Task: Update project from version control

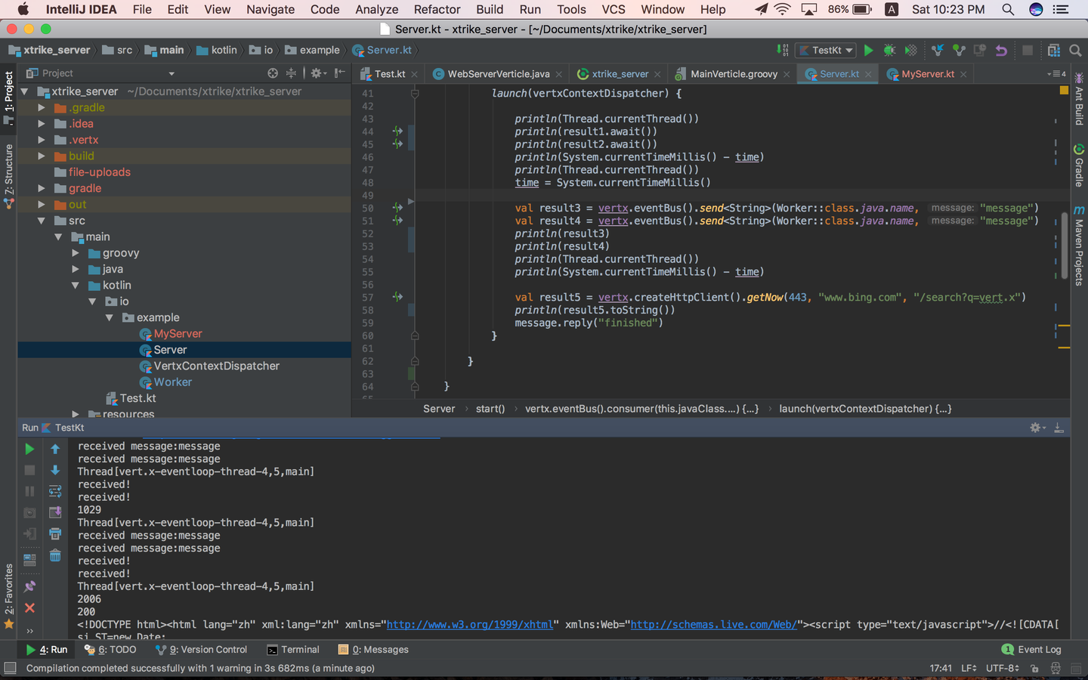Action: (938, 50)
